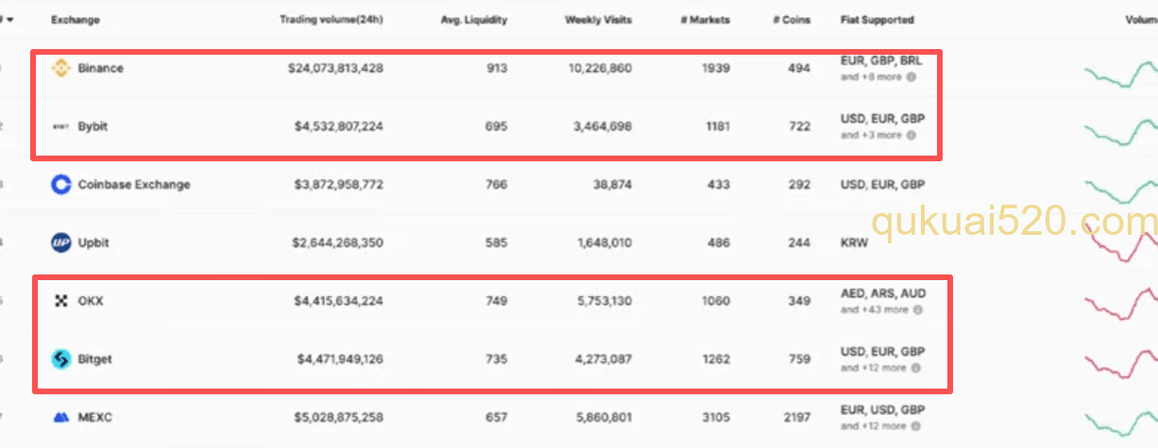Expand OKX 'and +43 more' fiat list
Screen dimensions: 1158x448
(x=875, y=309)
